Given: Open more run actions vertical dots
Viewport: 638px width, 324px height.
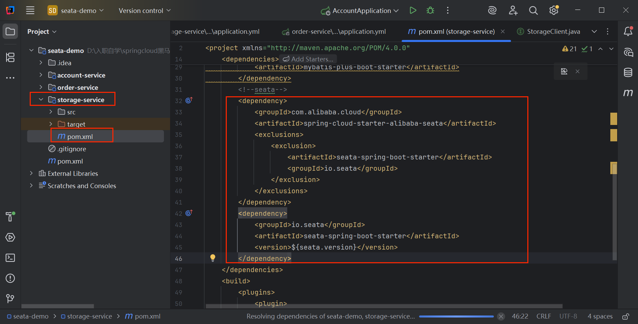Looking at the screenshot, I should point(448,11).
